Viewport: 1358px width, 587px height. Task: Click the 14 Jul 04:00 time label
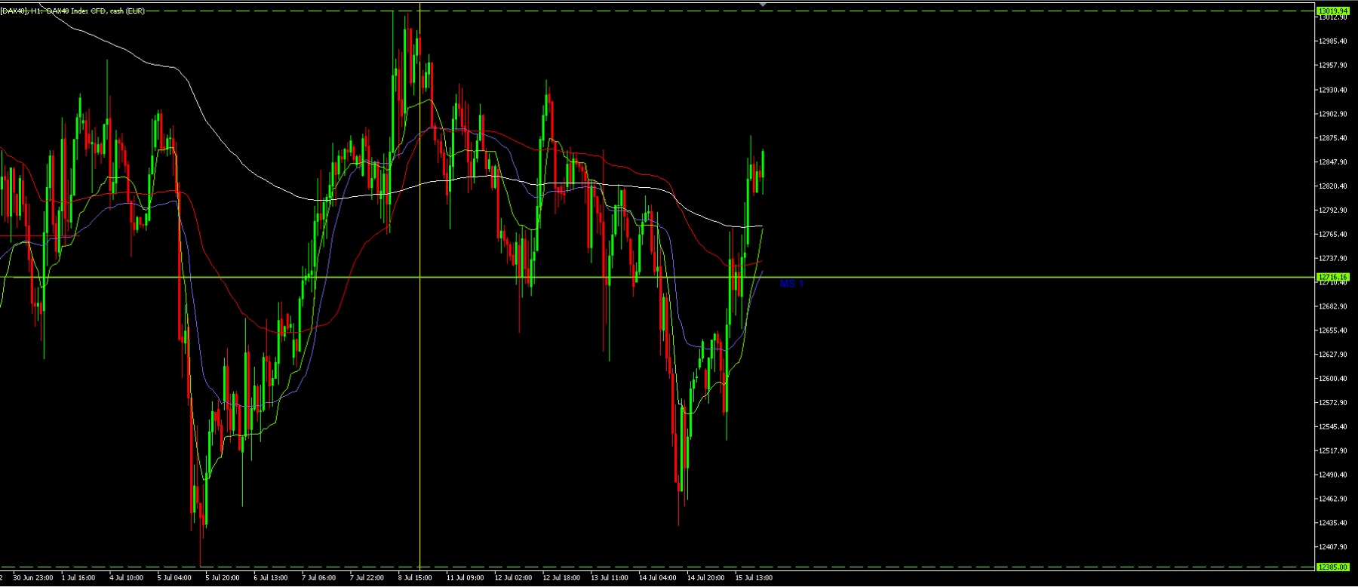click(658, 578)
